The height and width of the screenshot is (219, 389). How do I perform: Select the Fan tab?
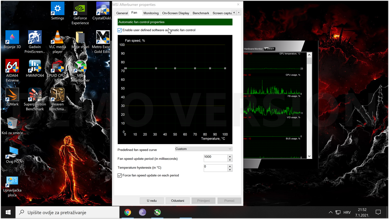(134, 12)
